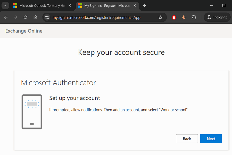Bookmark this page with the star

click(x=160, y=17)
